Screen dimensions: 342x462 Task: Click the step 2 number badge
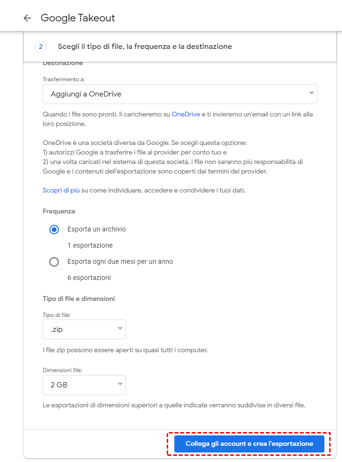[x=41, y=47]
